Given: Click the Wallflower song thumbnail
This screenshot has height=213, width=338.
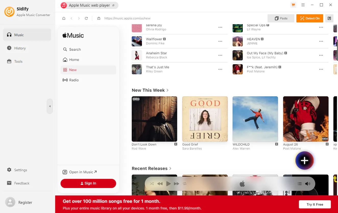Looking at the screenshot, I should [x=137, y=41].
